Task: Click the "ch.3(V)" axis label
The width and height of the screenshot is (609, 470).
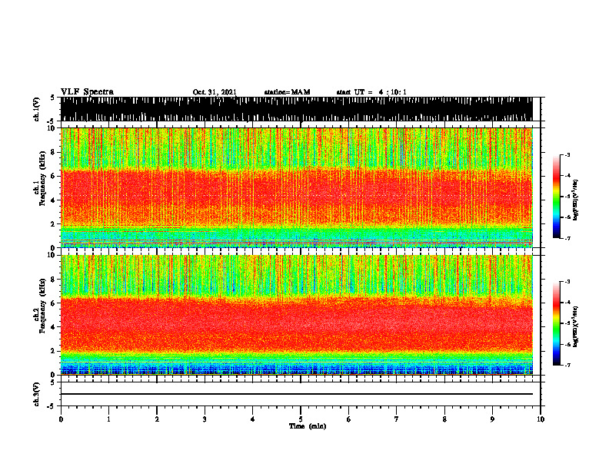Action: tap(37, 394)
